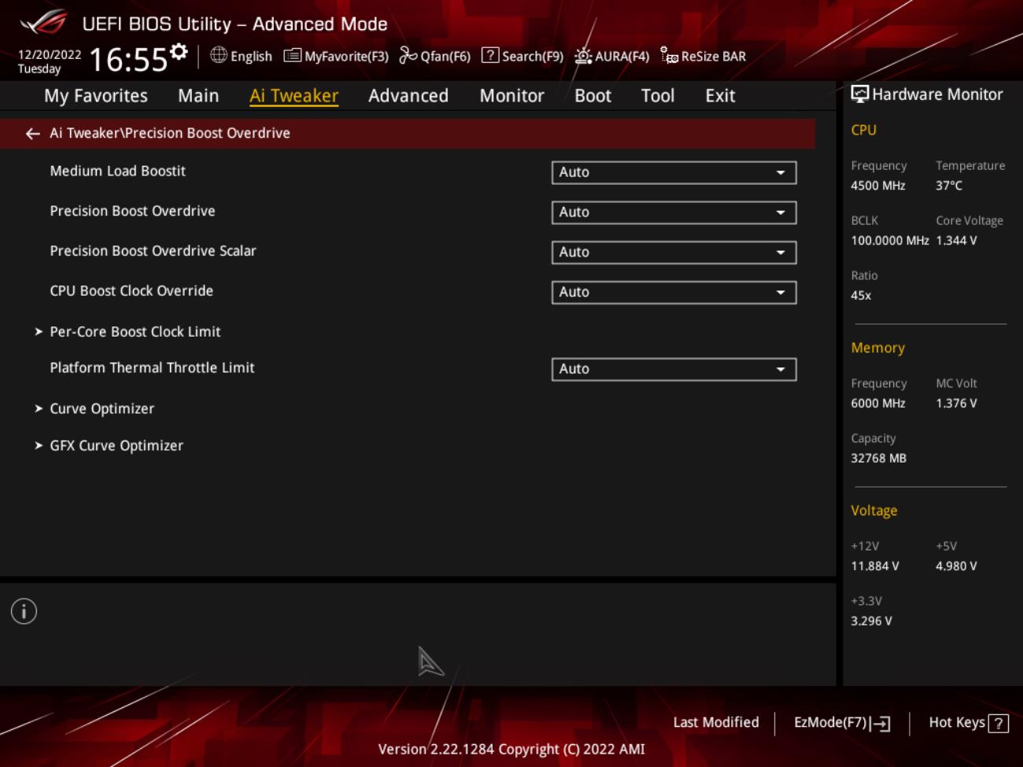The image size is (1023, 767).
Task: Switch to the Main tab
Action: pyautogui.click(x=198, y=96)
